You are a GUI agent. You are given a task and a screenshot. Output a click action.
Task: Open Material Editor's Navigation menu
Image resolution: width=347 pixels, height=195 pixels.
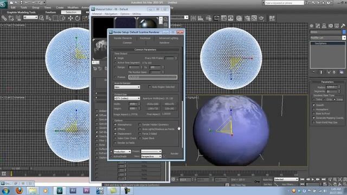(x=111, y=14)
